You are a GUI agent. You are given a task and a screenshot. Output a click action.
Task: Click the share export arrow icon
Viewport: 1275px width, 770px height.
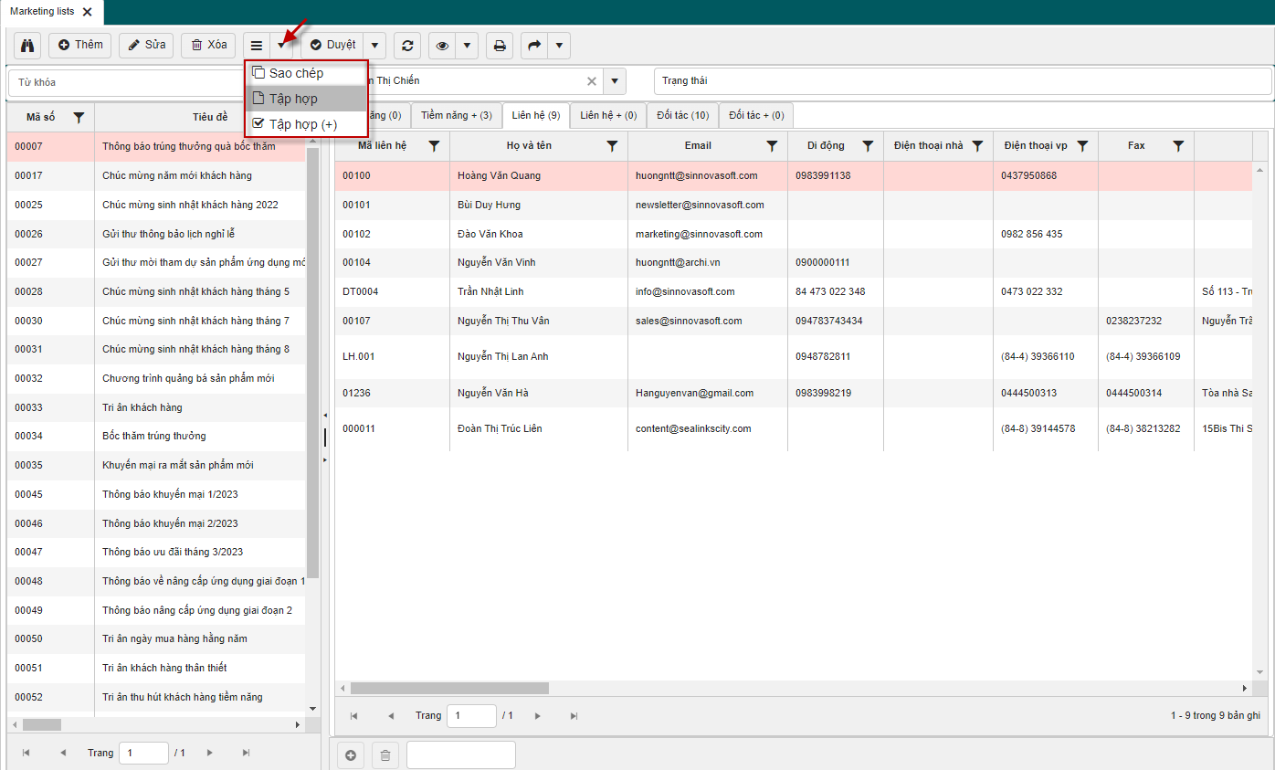click(x=534, y=46)
